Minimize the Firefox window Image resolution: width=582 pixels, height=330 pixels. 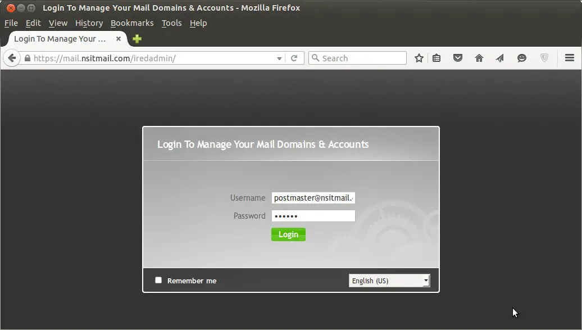(21, 8)
